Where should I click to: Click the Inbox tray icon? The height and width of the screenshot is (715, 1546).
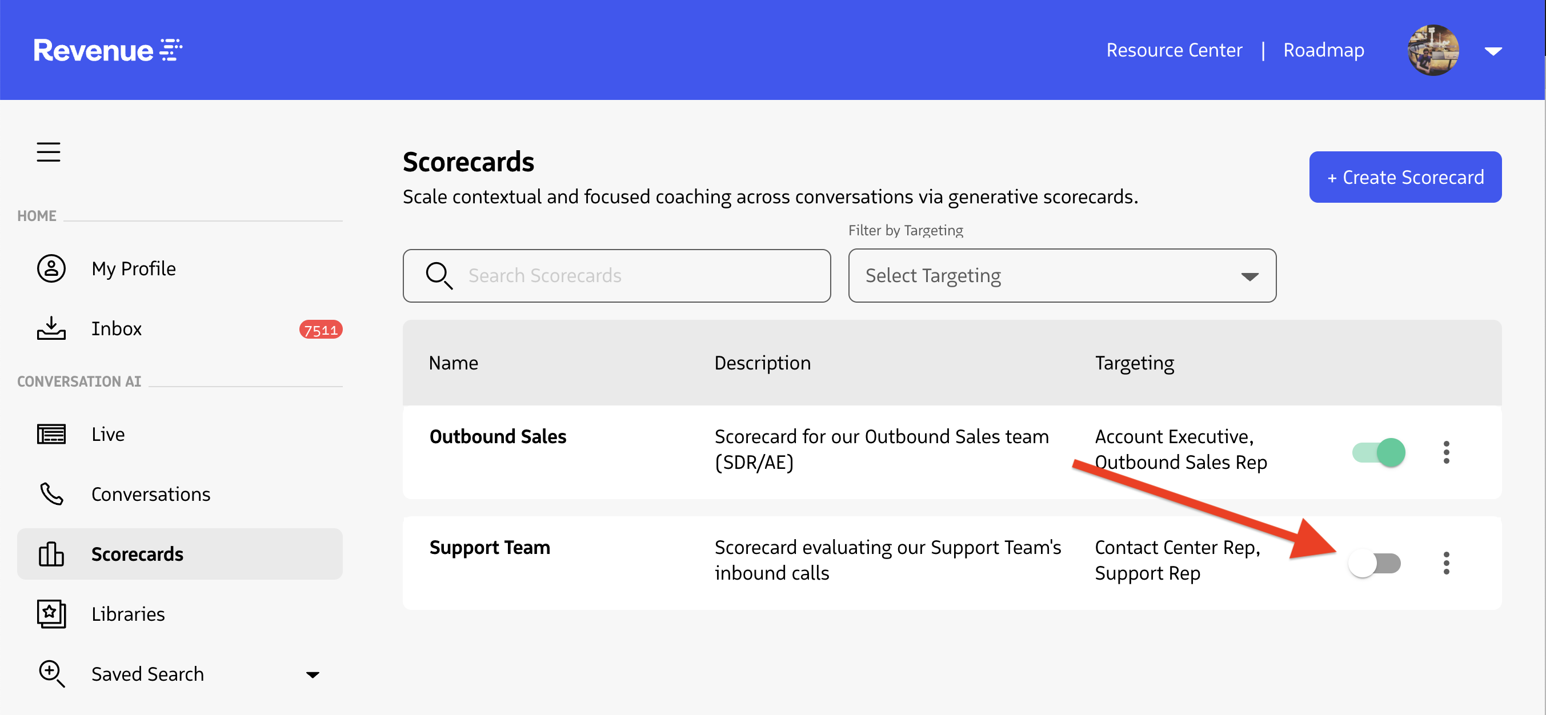coord(51,328)
